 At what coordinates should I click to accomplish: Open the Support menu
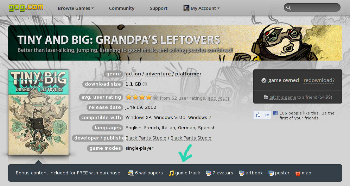159,8
